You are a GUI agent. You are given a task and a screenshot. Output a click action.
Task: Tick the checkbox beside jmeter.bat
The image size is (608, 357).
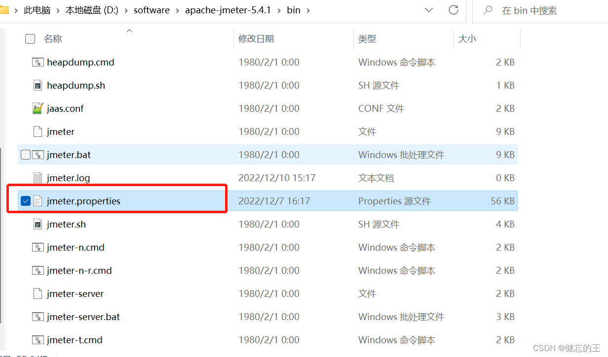26,155
